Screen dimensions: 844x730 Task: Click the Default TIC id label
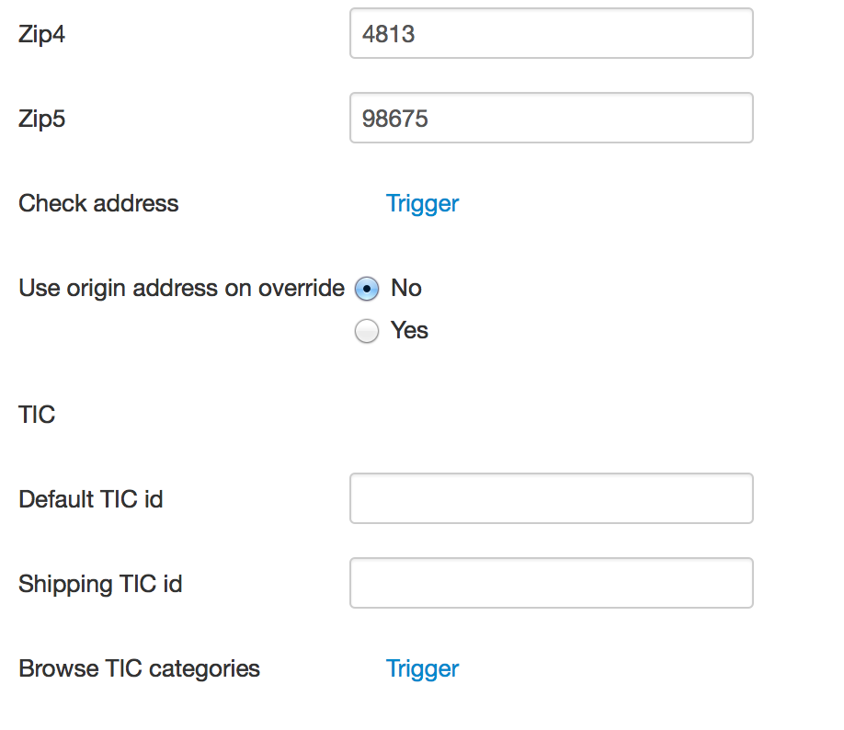point(91,499)
